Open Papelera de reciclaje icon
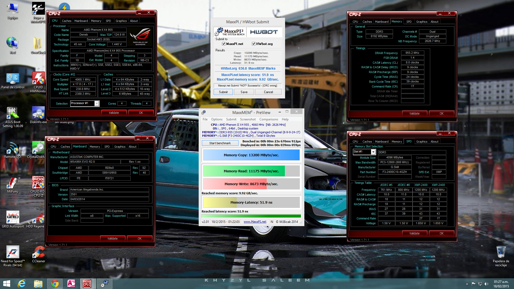The height and width of the screenshot is (289, 514). pos(501,256)
